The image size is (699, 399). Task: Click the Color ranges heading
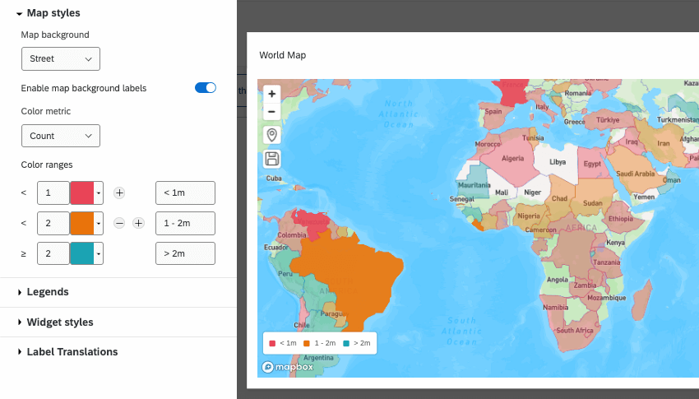47,165
